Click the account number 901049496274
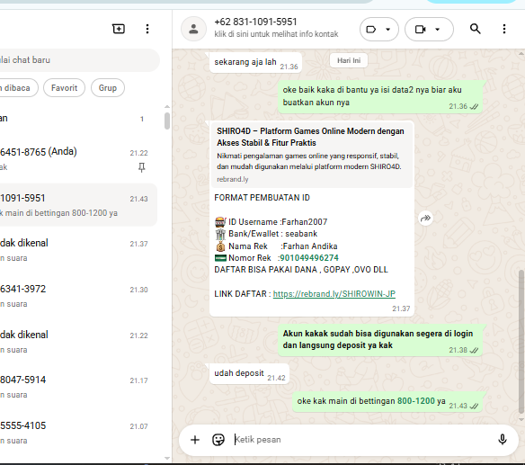This screenshot has width=525, height=465. click(x=309, y=258)
